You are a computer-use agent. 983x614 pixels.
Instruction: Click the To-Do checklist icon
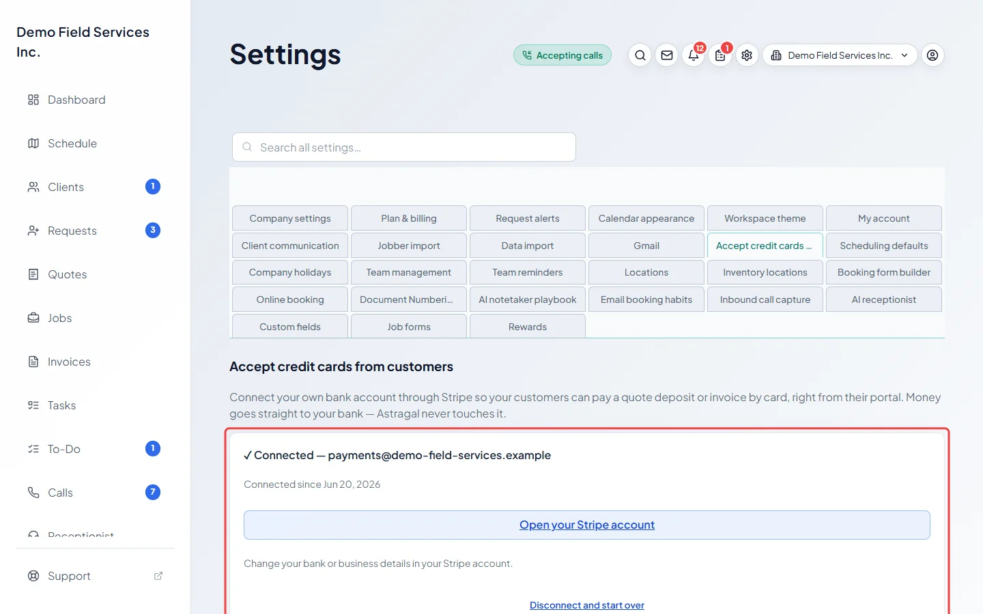click(33, 449)
